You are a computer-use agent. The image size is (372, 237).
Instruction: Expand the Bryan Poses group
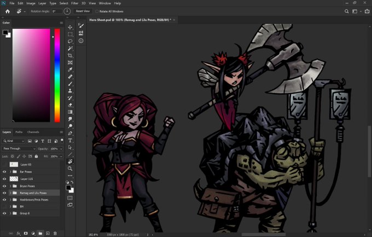click(10, 186)
